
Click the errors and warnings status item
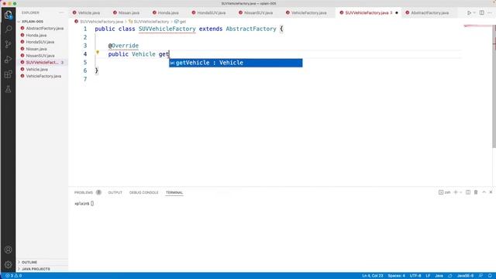(14, 276)
